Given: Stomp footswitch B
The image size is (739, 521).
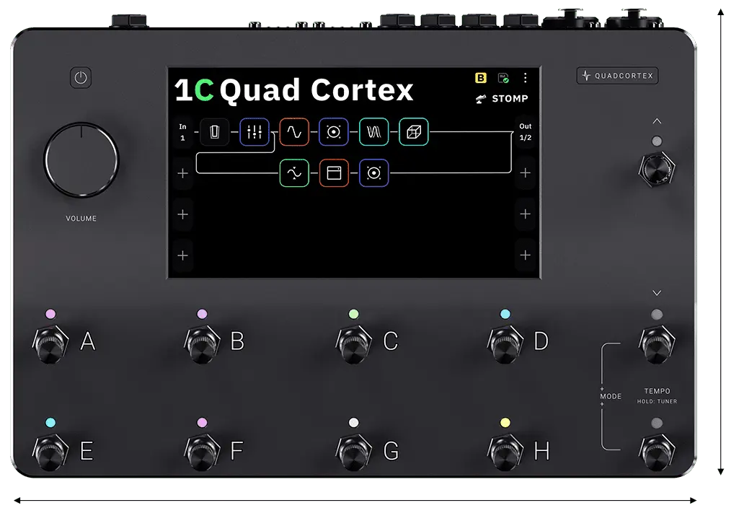Looking at the screenshot, I should (x=202, y=344).
